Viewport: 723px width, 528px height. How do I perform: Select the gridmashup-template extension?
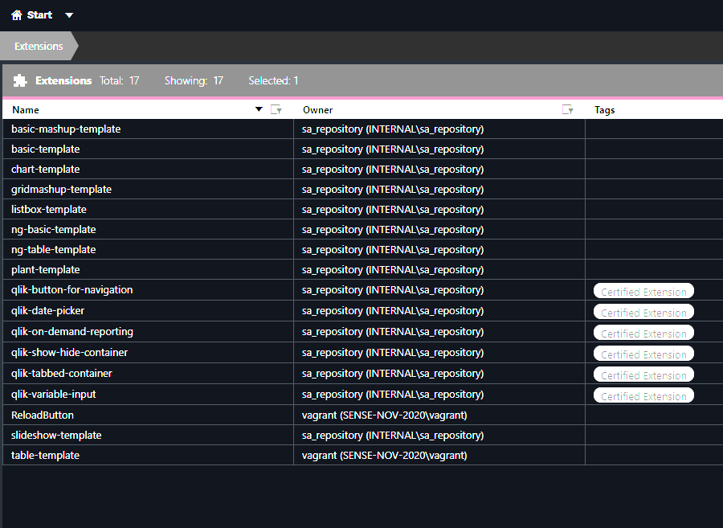tap(61, 189)
